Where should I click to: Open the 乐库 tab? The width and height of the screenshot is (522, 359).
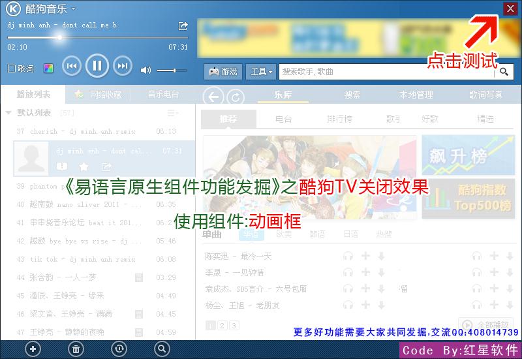coord(283,95)
